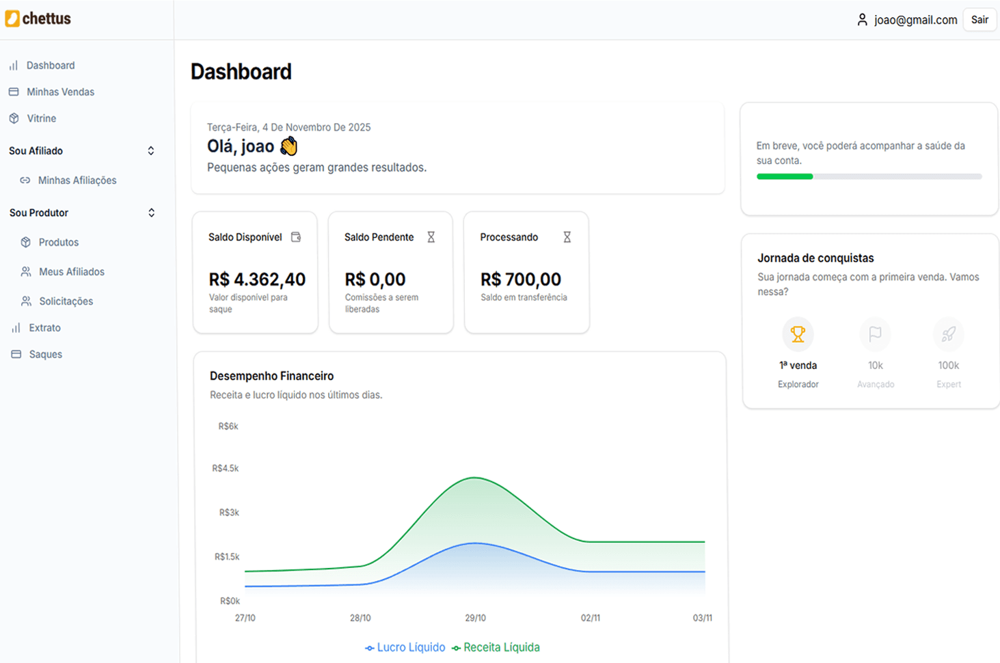This screenshot has width=1000, height=663.
Task: Select Minhas Vendas in the navigation menu
Action: [61, 92]
